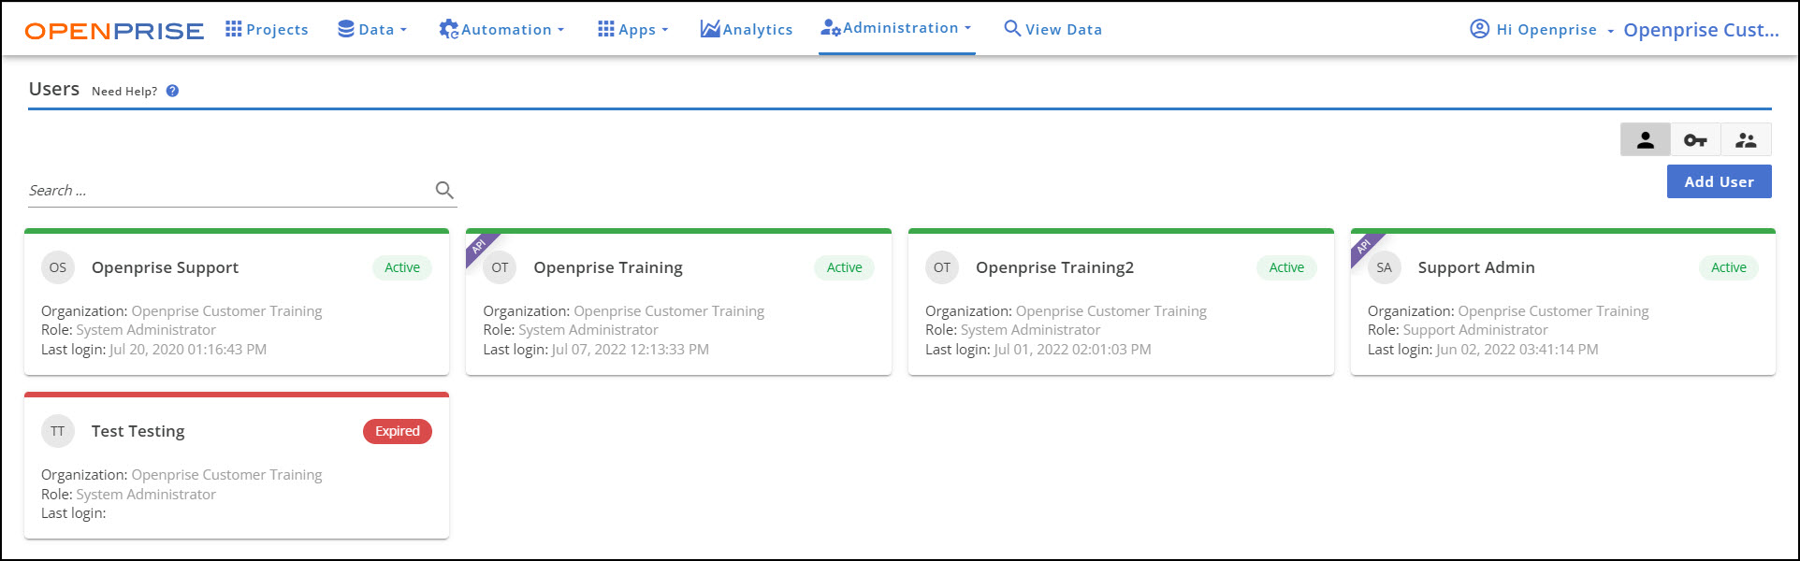Click the Expired badge on Test Testing
This screenshot has width=1800, height=561.
pyautogui.click(x=398, y=431)
